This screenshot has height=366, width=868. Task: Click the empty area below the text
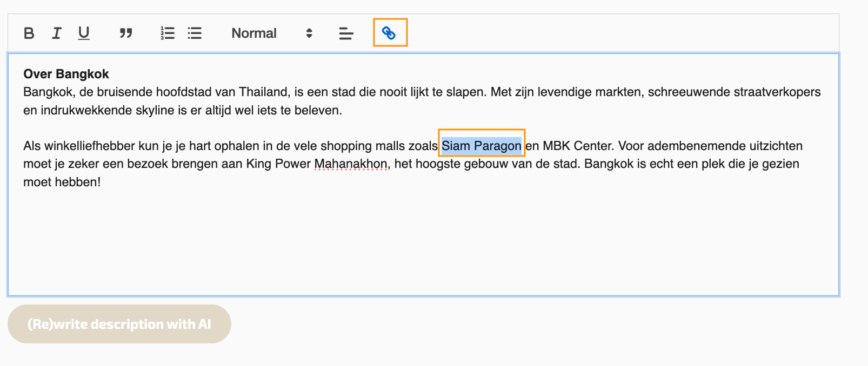[422, 243]
